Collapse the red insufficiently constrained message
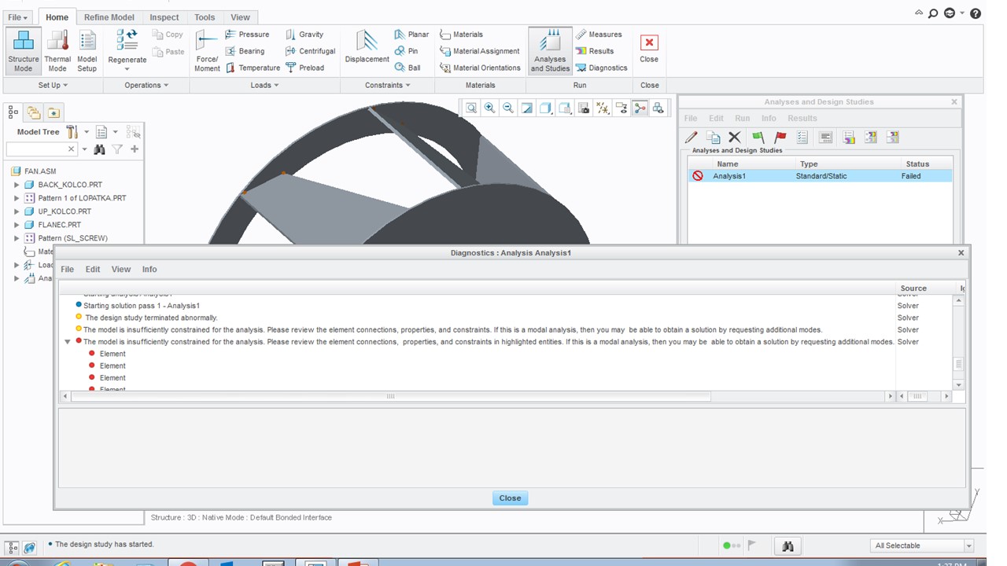This screenshot has height=566, width=1007. [x=68, y=342]
